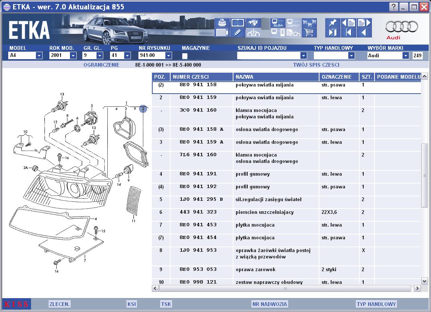Viewport: 431px width, 312px height.
Task: Click ZLECEN. in bottom bar
Action: [59, 304]
